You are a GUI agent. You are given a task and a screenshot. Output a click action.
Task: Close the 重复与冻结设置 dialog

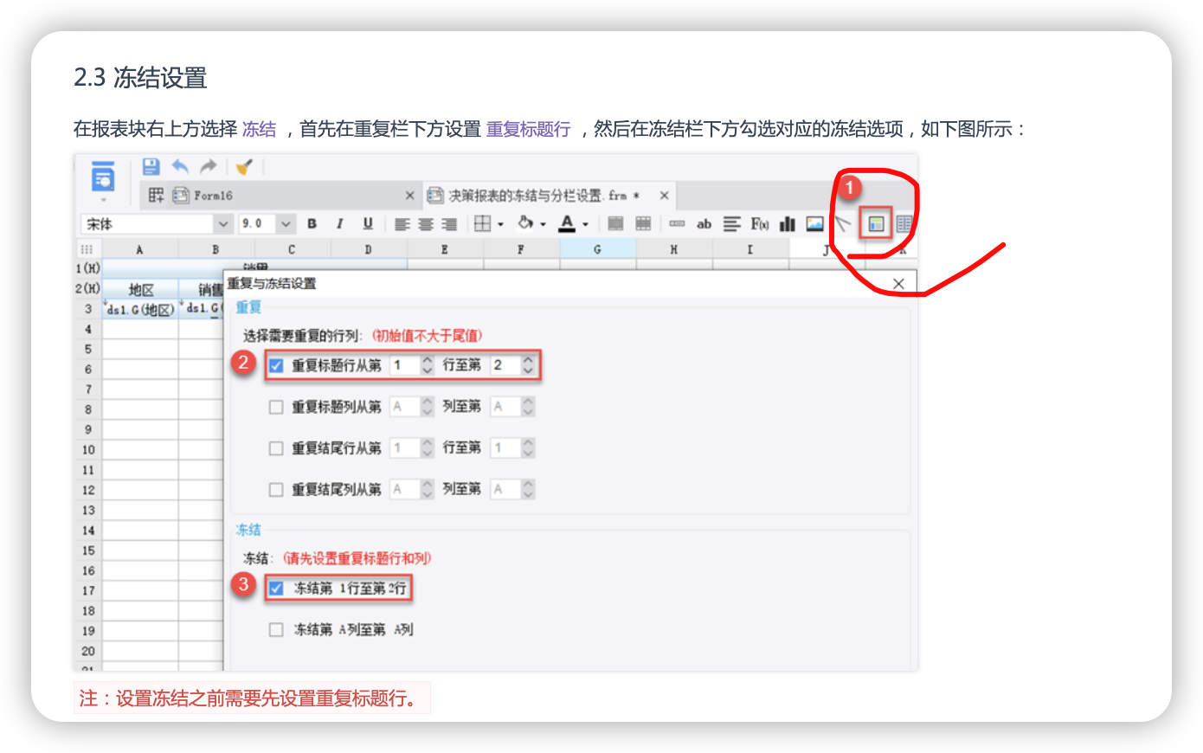click(x=898, y=284)
